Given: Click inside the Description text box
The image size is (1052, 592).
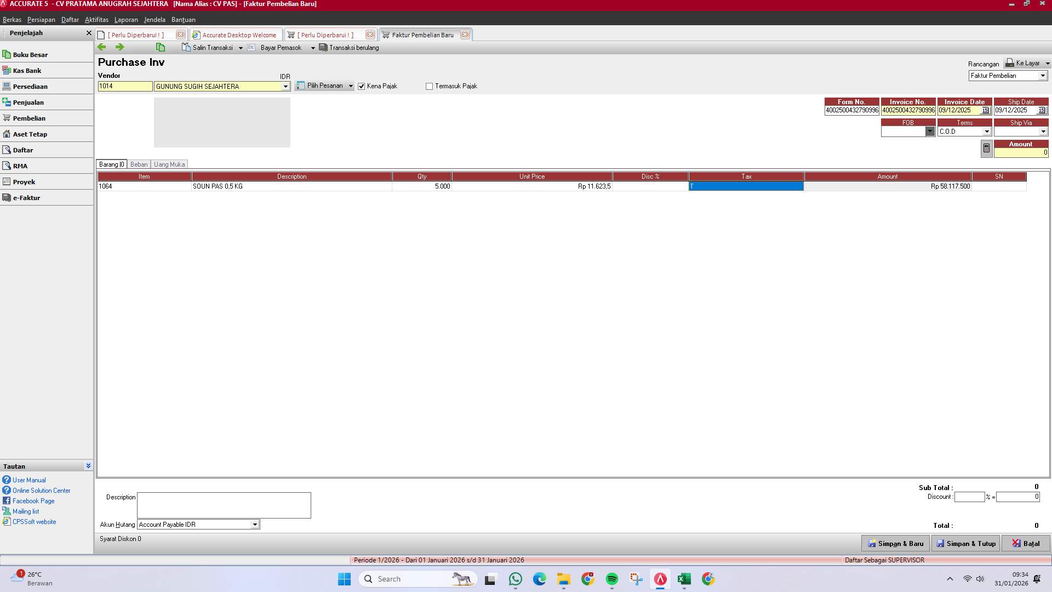Looking at the screenshot, I should [224, 505].
